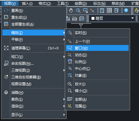Open the calculator tool icon
This screenshot has width=139, height=121.
pos(102,10)
